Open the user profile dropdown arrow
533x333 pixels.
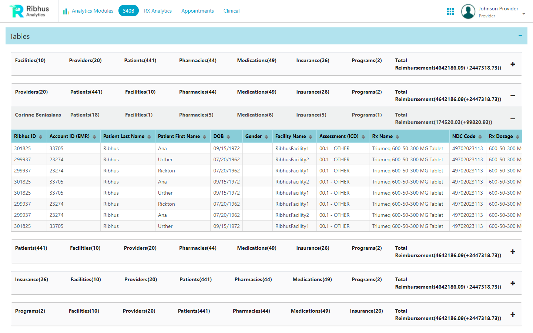pos(524,14)
